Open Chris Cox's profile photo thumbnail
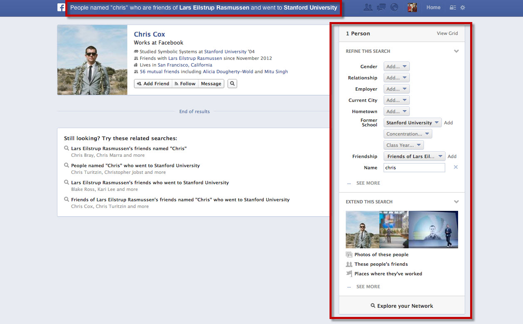The image size is (523, 324). (x=92, y=60)
